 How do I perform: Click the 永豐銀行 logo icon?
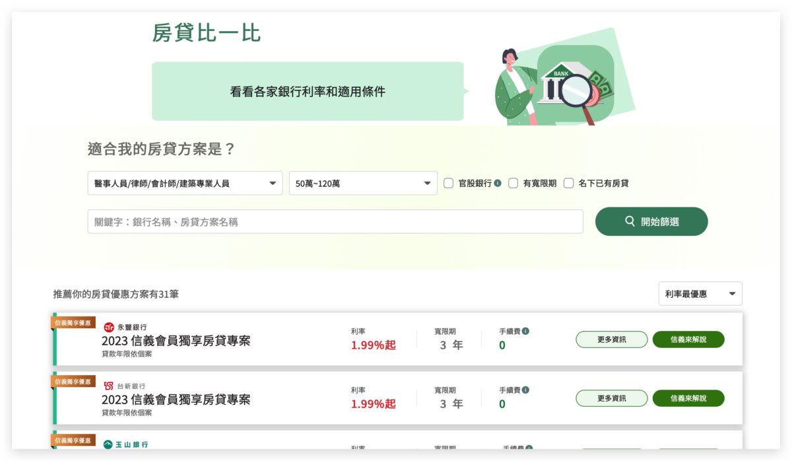click(x=109, y=327)
